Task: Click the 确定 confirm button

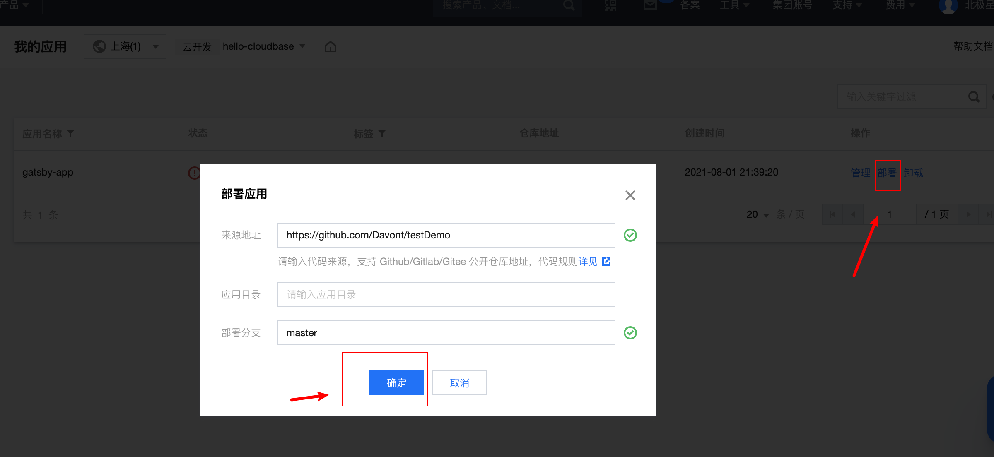Action: coord(396,382)
